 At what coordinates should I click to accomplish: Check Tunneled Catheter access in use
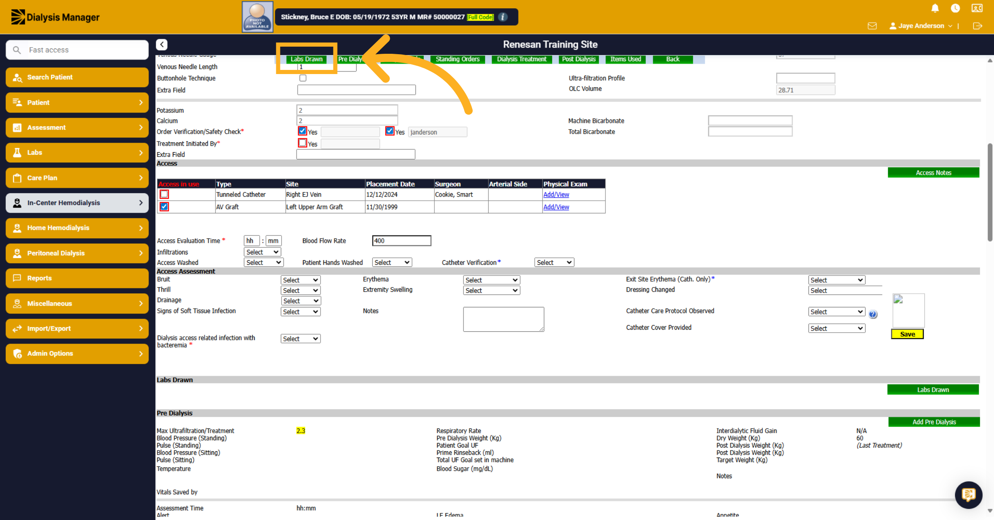(164, 194)
